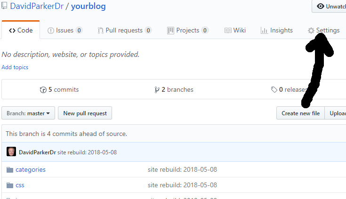This screenshot has width=346, height=199.
Task: Click the Settings gear icon
Action: pos(311,31)
